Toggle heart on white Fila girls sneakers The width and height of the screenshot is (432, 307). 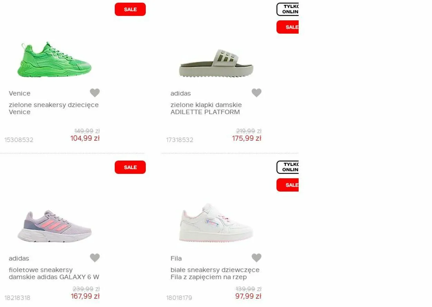(256, 258)
